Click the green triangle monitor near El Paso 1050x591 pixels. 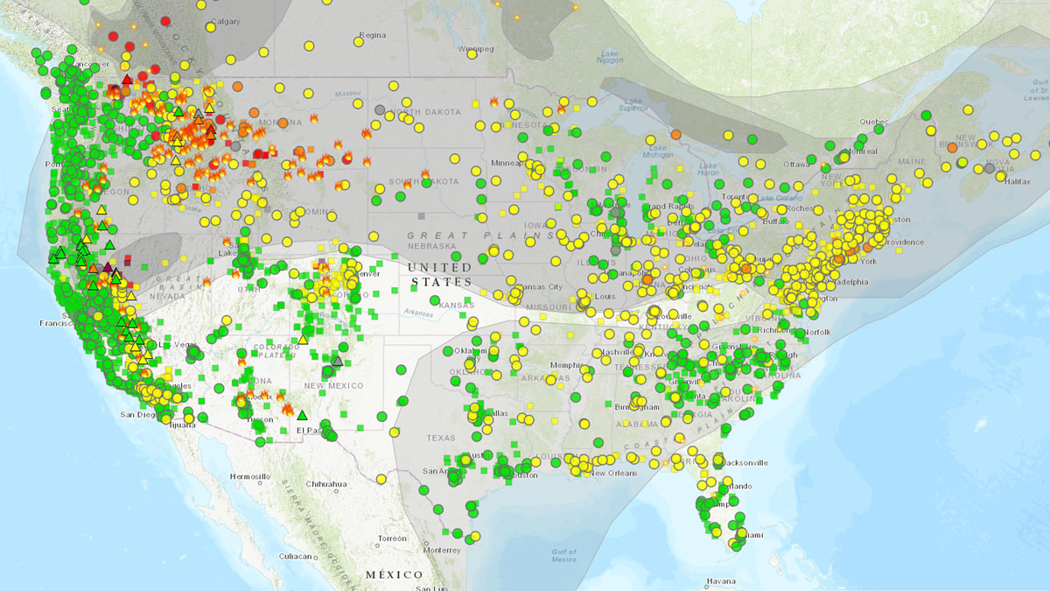303,415
